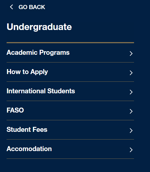
Task: Click the word Apply in How to Apply
Action: [39, 72]
